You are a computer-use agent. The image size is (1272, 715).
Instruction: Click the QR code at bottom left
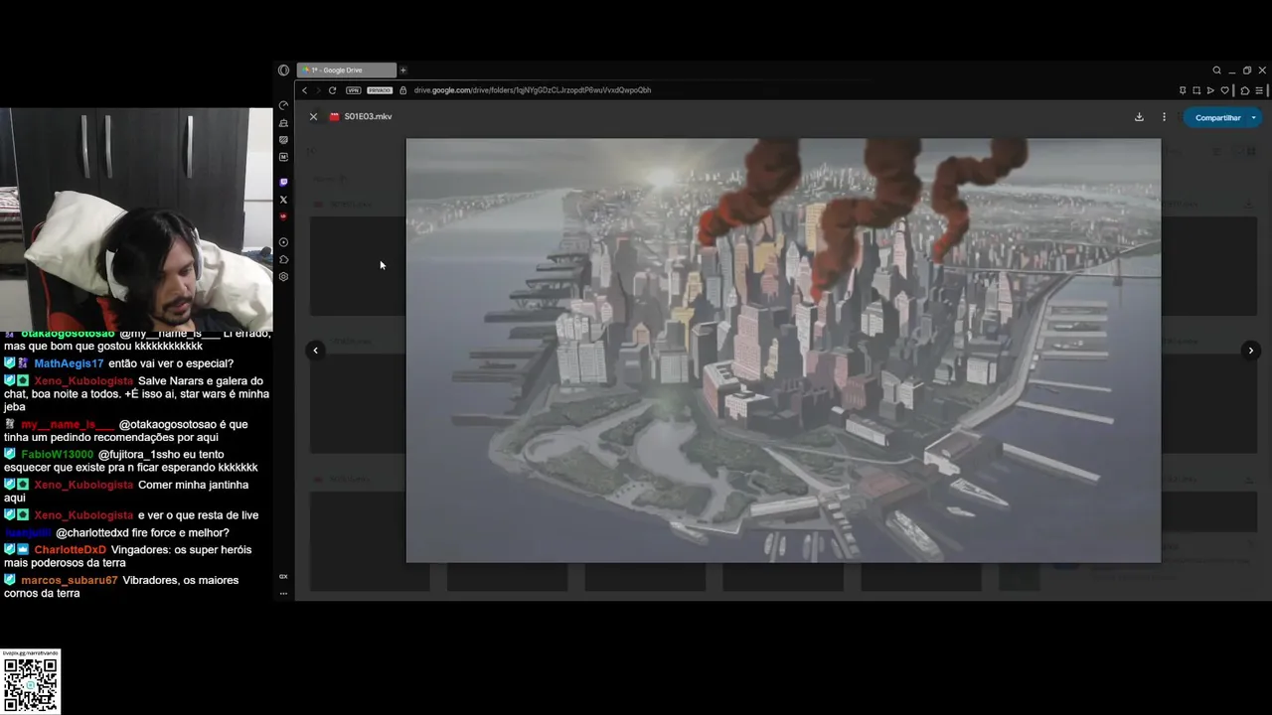[30, 683]
